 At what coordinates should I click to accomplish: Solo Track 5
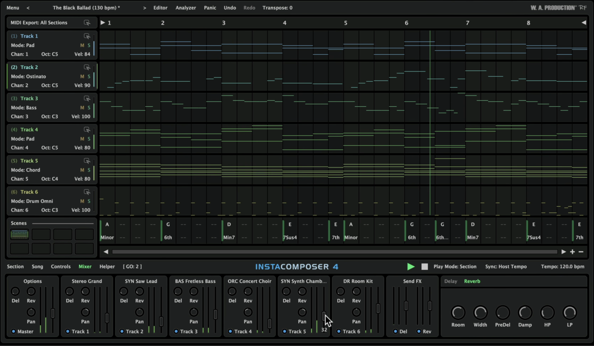pos(89,170)
